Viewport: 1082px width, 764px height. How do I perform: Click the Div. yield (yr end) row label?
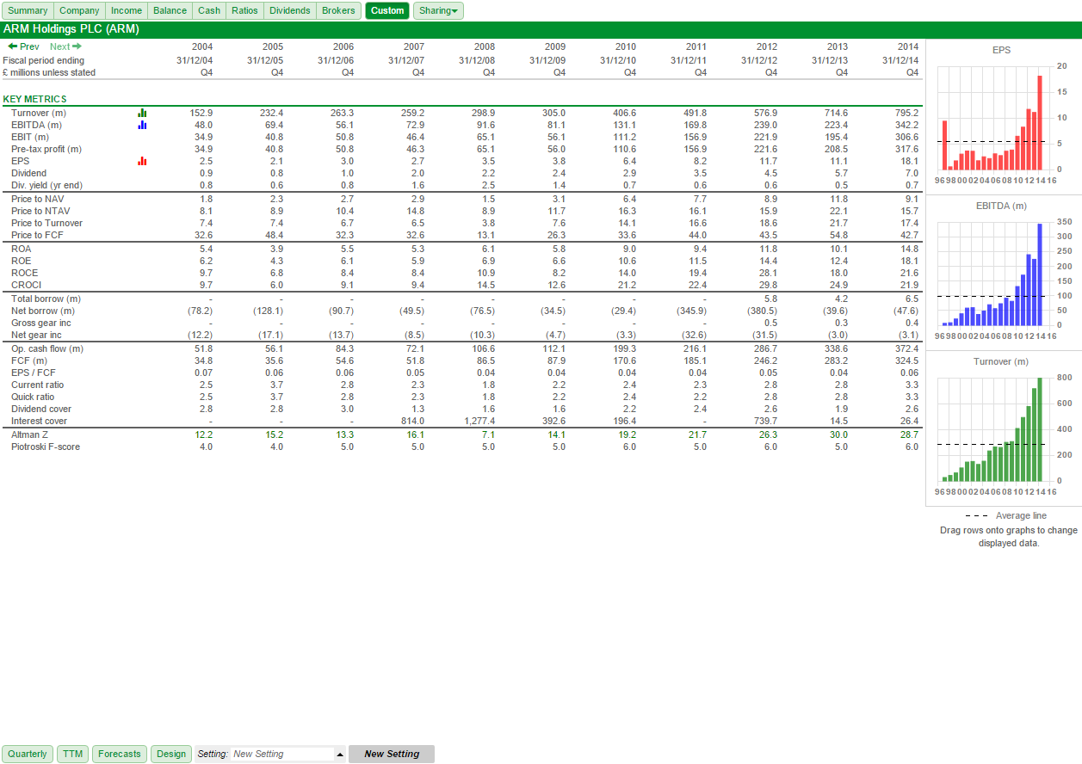(47, 185)
